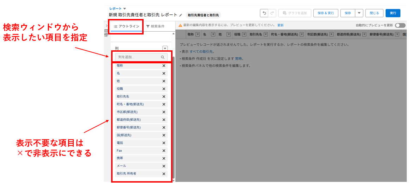Select the メール column item in list

tap(141, 166)
